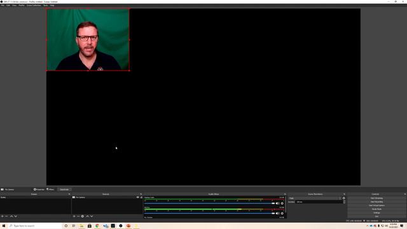Adjust Desktop Audio volume slider

tap(209, 204)
